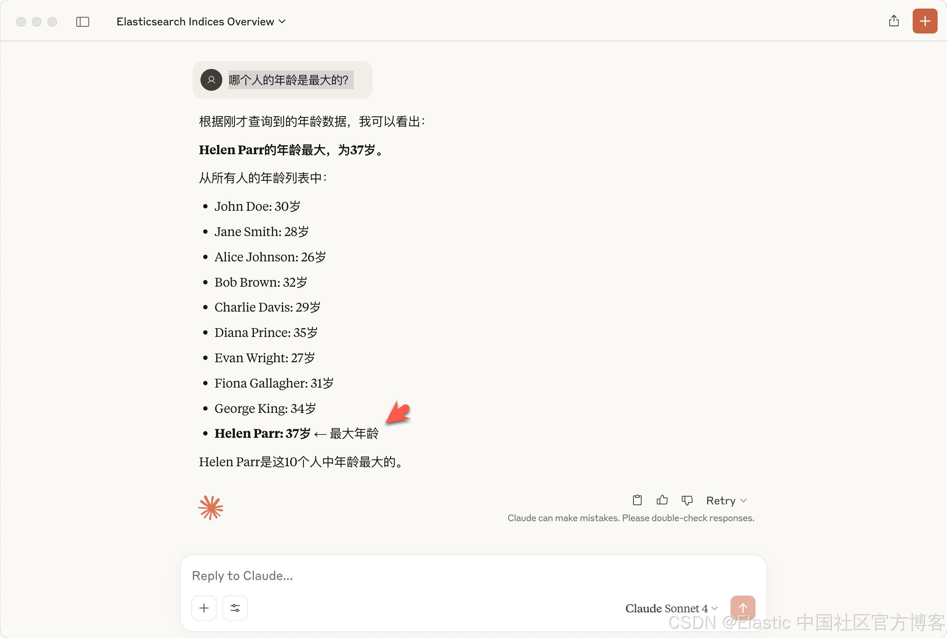Open the Claude Sonnet 4 model selector
Image resolution: width=947 pixels, height=638 pixels.
tap(672, 608)
